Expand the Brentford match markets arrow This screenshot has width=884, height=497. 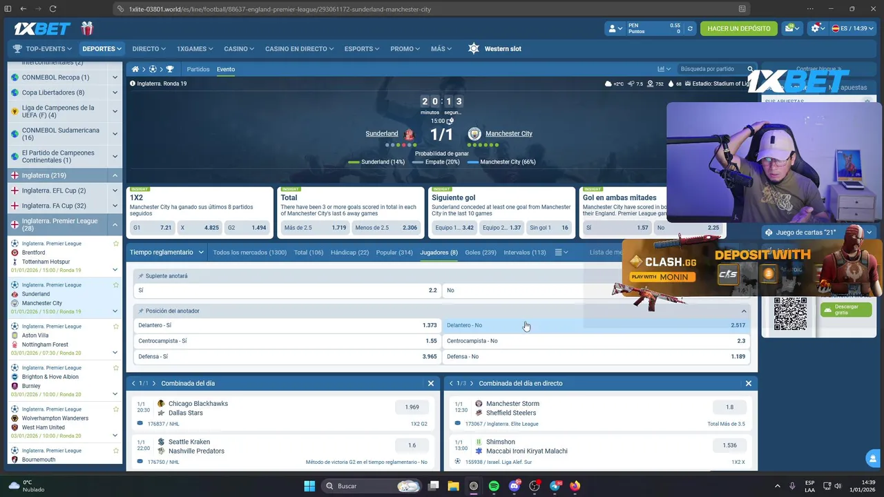pos(115,270)
